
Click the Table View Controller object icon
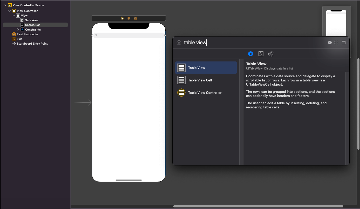tap(181, 93)
